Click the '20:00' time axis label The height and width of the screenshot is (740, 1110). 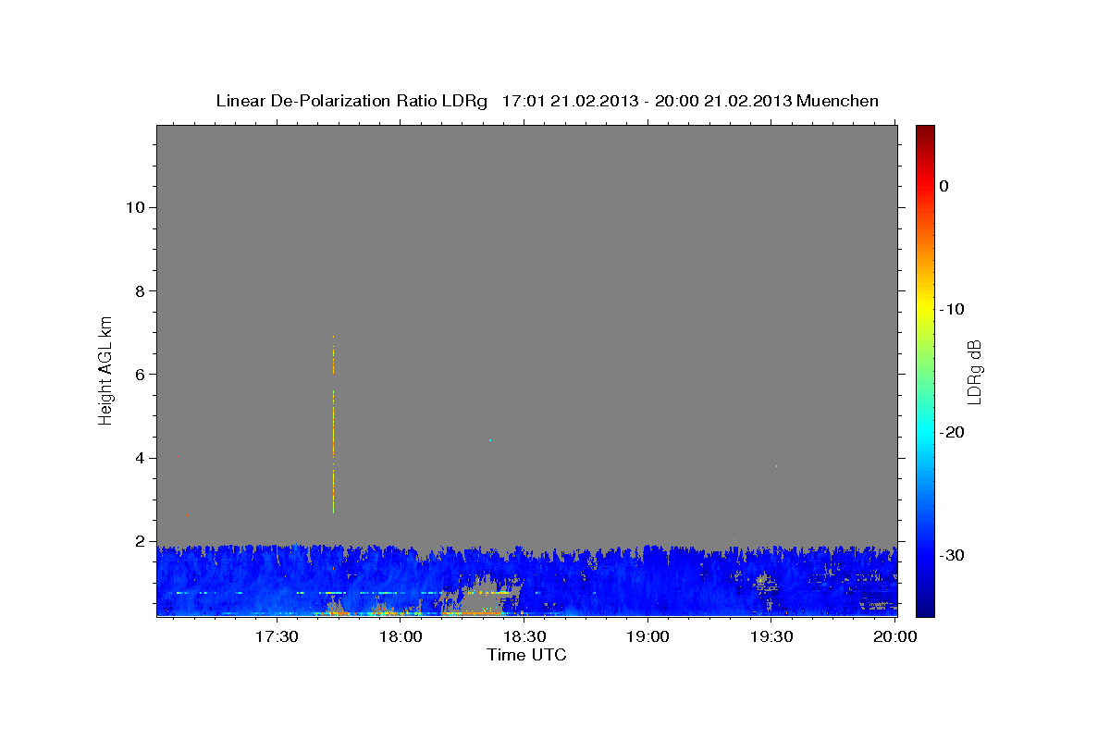895,637
